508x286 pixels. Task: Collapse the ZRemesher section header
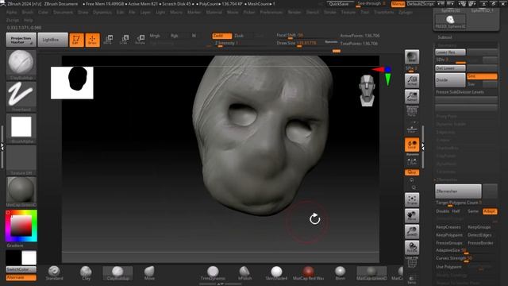[x=446, y=180]
